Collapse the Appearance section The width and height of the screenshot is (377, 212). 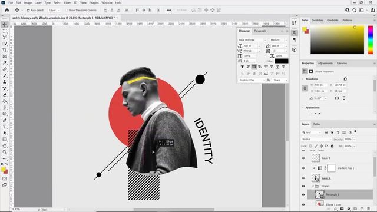[302, 108]
